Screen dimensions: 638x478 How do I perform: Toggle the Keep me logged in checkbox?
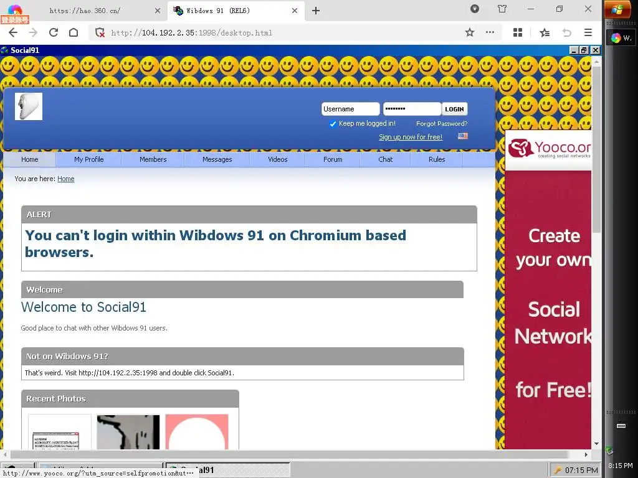tap(333, 124)
